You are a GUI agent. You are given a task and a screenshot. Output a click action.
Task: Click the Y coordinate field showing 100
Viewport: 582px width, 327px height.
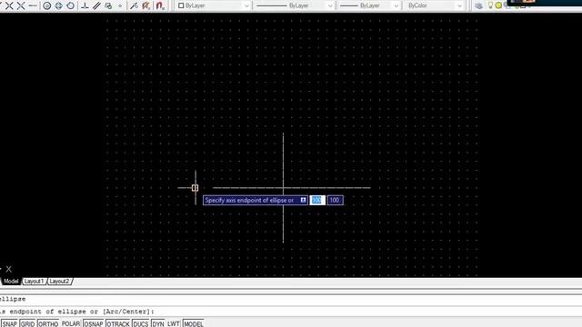[x=335, y=200]
